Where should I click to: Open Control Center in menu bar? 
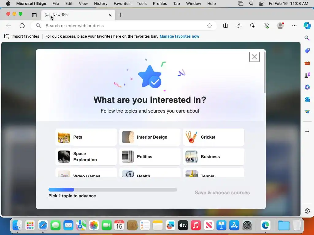point(261,3)
